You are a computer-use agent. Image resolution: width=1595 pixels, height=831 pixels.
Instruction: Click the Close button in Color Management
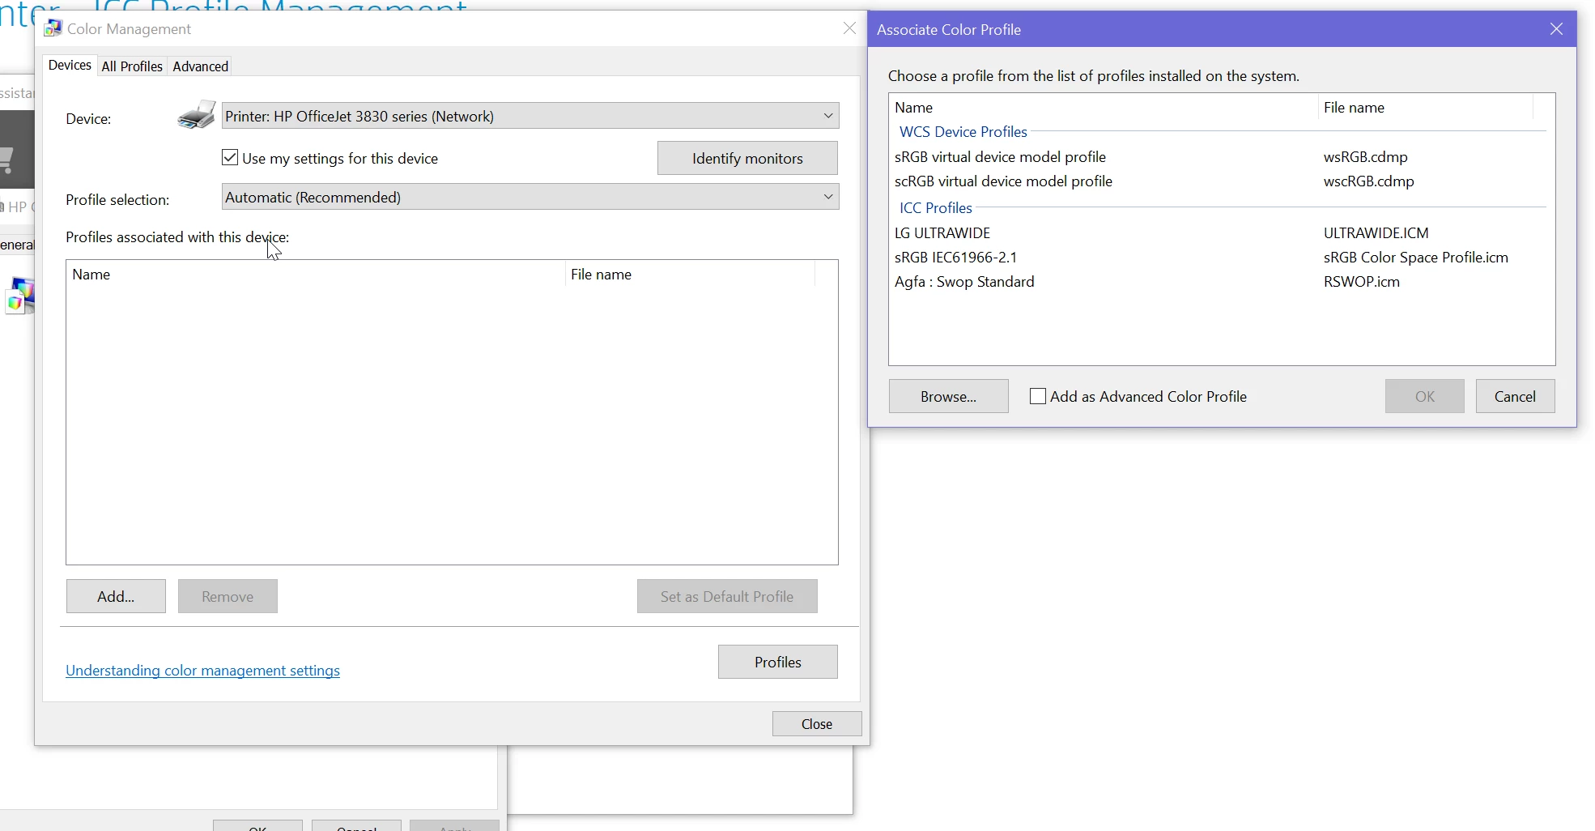click(x=817, y=723)
